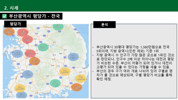The image size is (178, 100).
Task: Select the yellow 1,150만 Ulsan price bubble
Action: pyautogui.click(x=81, y=79)
